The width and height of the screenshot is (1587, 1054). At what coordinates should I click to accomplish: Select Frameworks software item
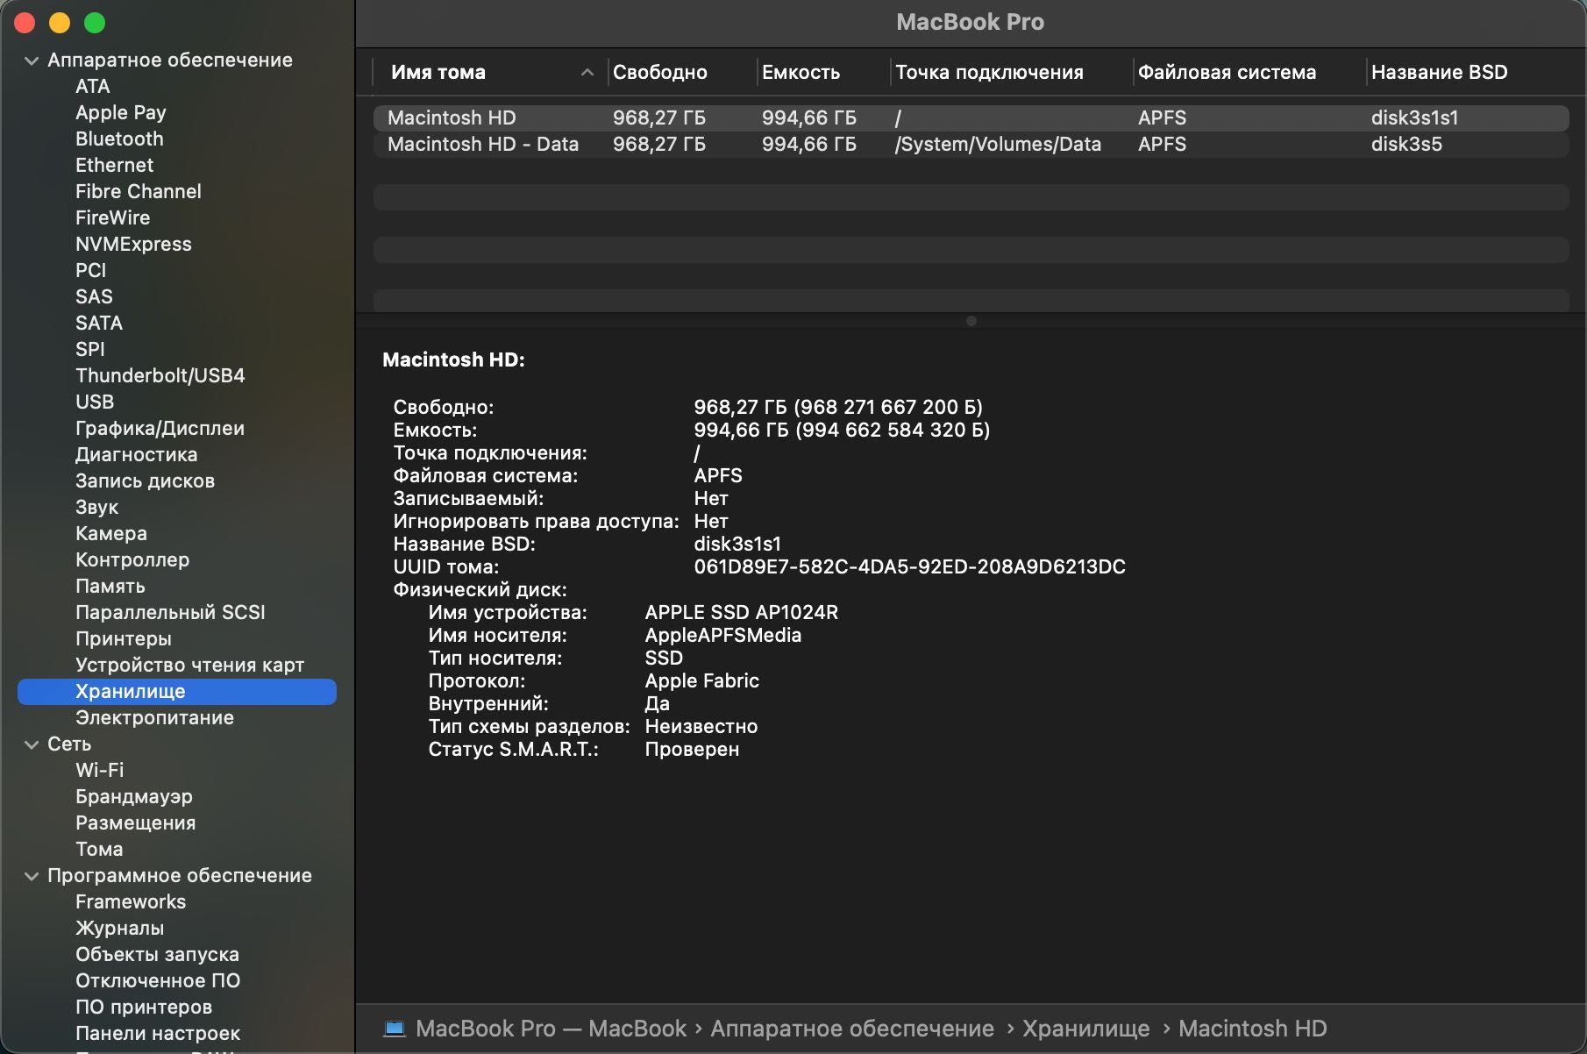131,901
